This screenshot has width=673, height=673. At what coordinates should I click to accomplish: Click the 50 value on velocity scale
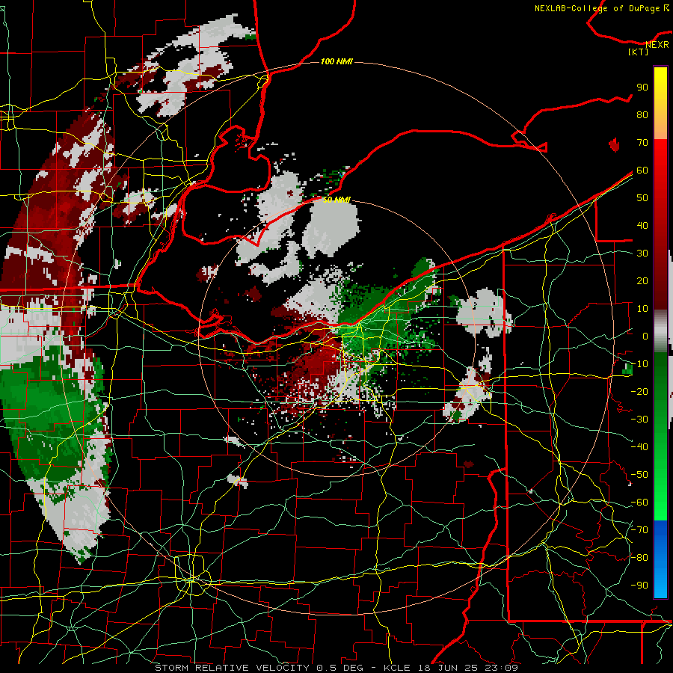pyautogui.click(x=642, y=198)
